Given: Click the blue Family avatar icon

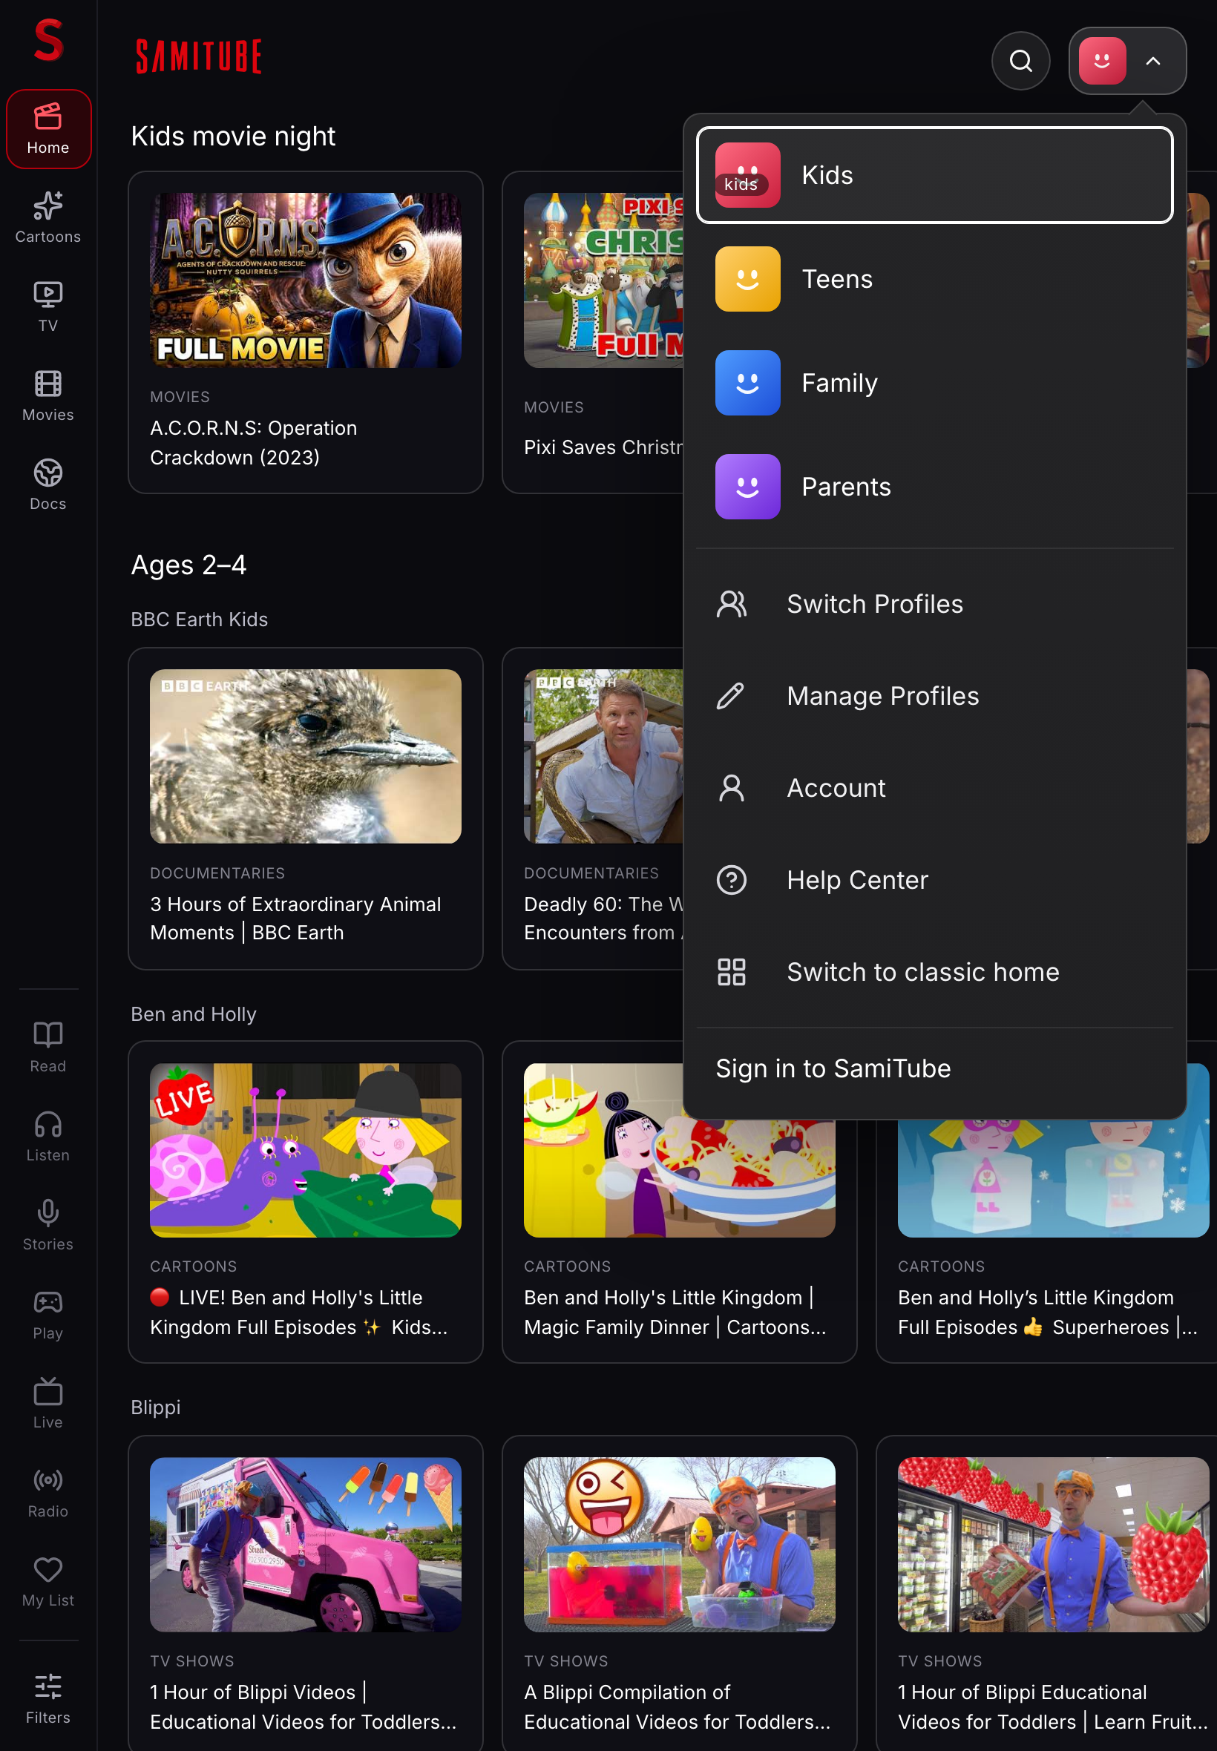Looking at the screenshot, I should [x=747, y=383].
